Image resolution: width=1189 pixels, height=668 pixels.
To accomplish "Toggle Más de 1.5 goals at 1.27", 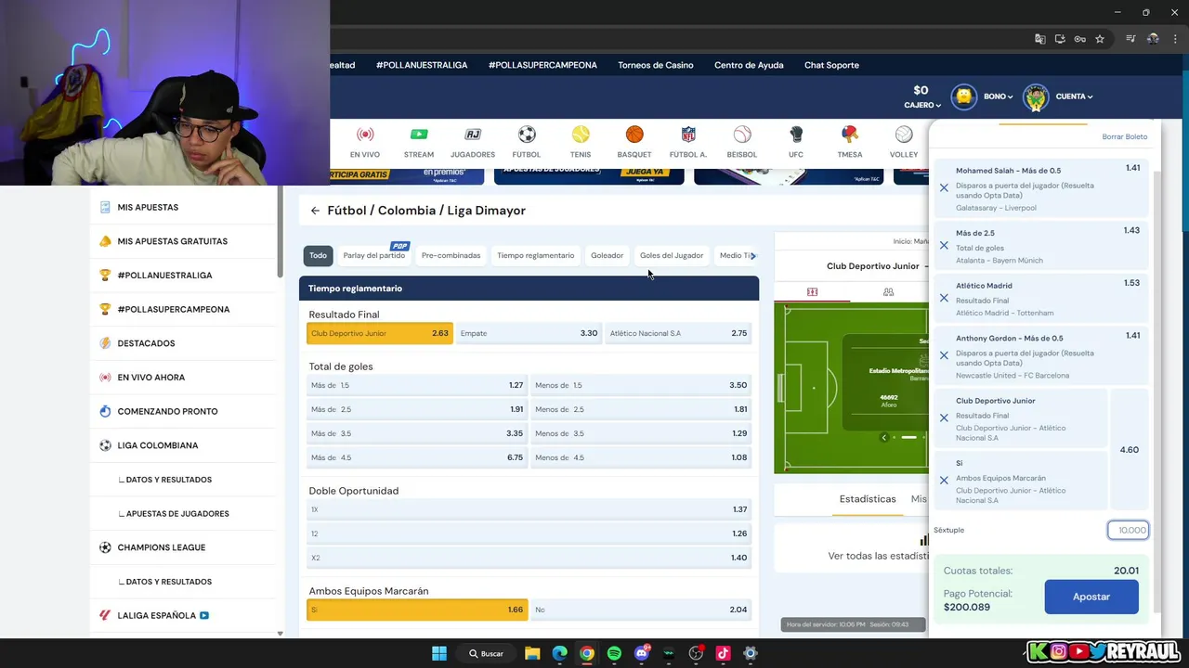I will click(x=417, y=385).
